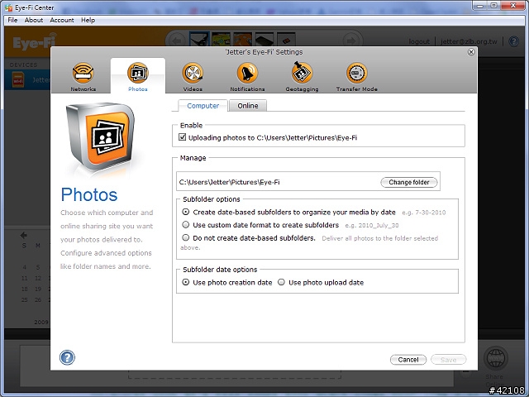529x397 pixels.
Task: Click the logout link
Action: click(419, 41)
